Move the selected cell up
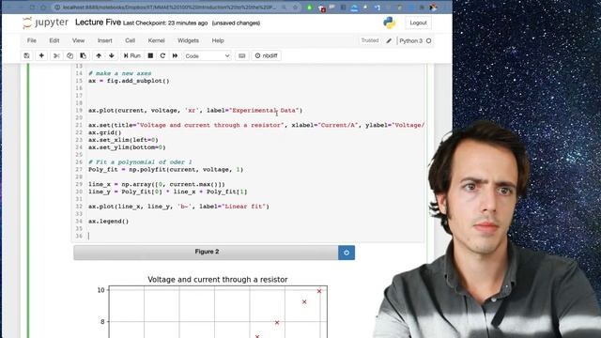 99,56
